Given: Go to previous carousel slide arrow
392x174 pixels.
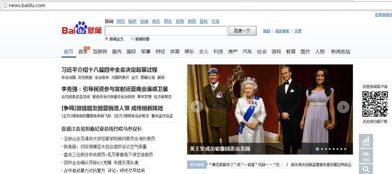Looking at the screenshot, I should click(x=197, y=107).
